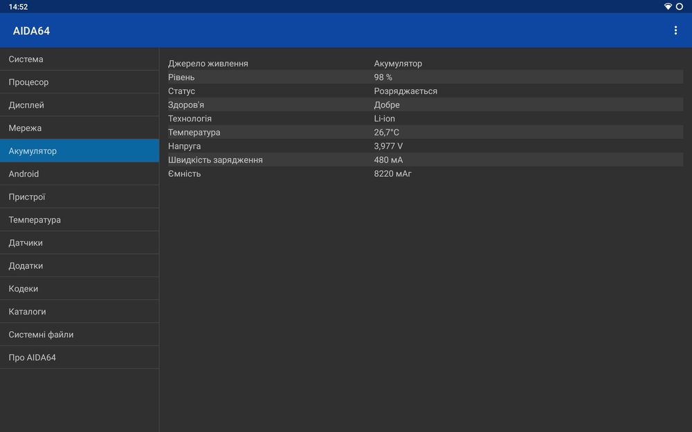The width and height of the screenshot is (692, 432).
Task: Click the Температура label in the details table
Action: coord(194,132)
